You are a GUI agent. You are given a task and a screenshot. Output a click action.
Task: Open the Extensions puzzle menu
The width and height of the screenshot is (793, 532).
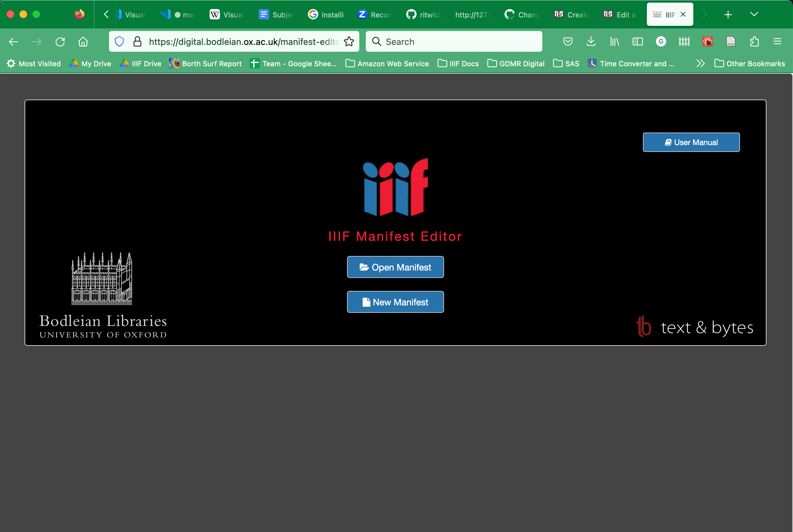pyautogui.click(x=754, y=42)
